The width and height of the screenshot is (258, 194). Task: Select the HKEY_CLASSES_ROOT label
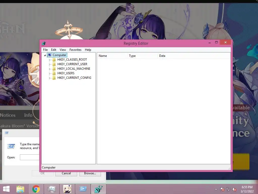click(72, 60)
